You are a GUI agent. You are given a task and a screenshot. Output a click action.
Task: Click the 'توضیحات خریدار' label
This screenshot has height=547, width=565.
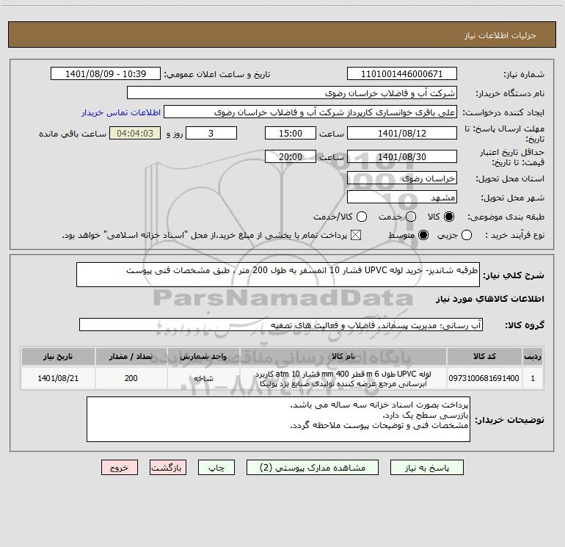[x=509, y=420]
